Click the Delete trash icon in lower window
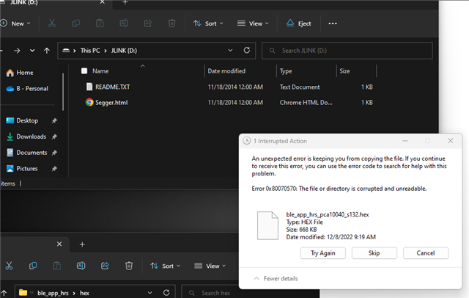Image resolution: width=469 pixels, height=298 pixels. (129, 266)
